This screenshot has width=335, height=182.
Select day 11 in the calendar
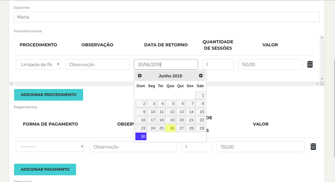point(161,112)
